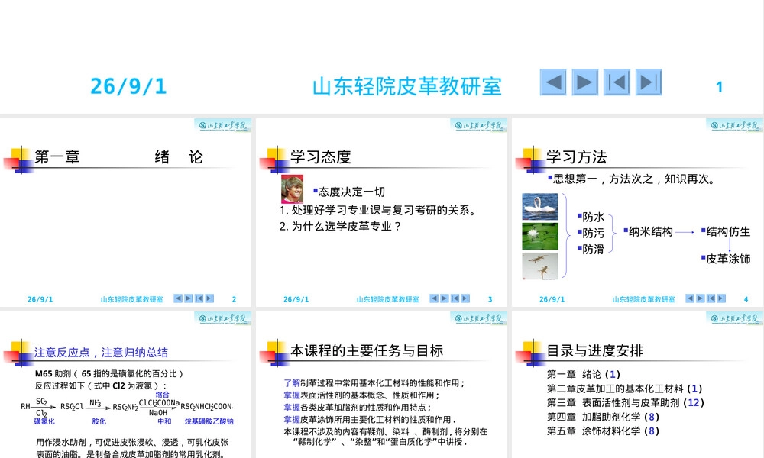The image size is (764, 458).
Task: Jump to first slide from slide 3 footer
Action: (x=455, y=298)
